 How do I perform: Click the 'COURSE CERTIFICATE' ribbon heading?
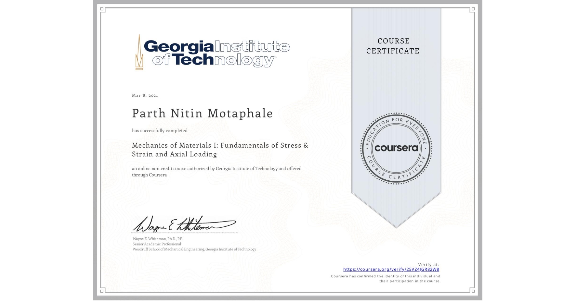coord(393,46)
